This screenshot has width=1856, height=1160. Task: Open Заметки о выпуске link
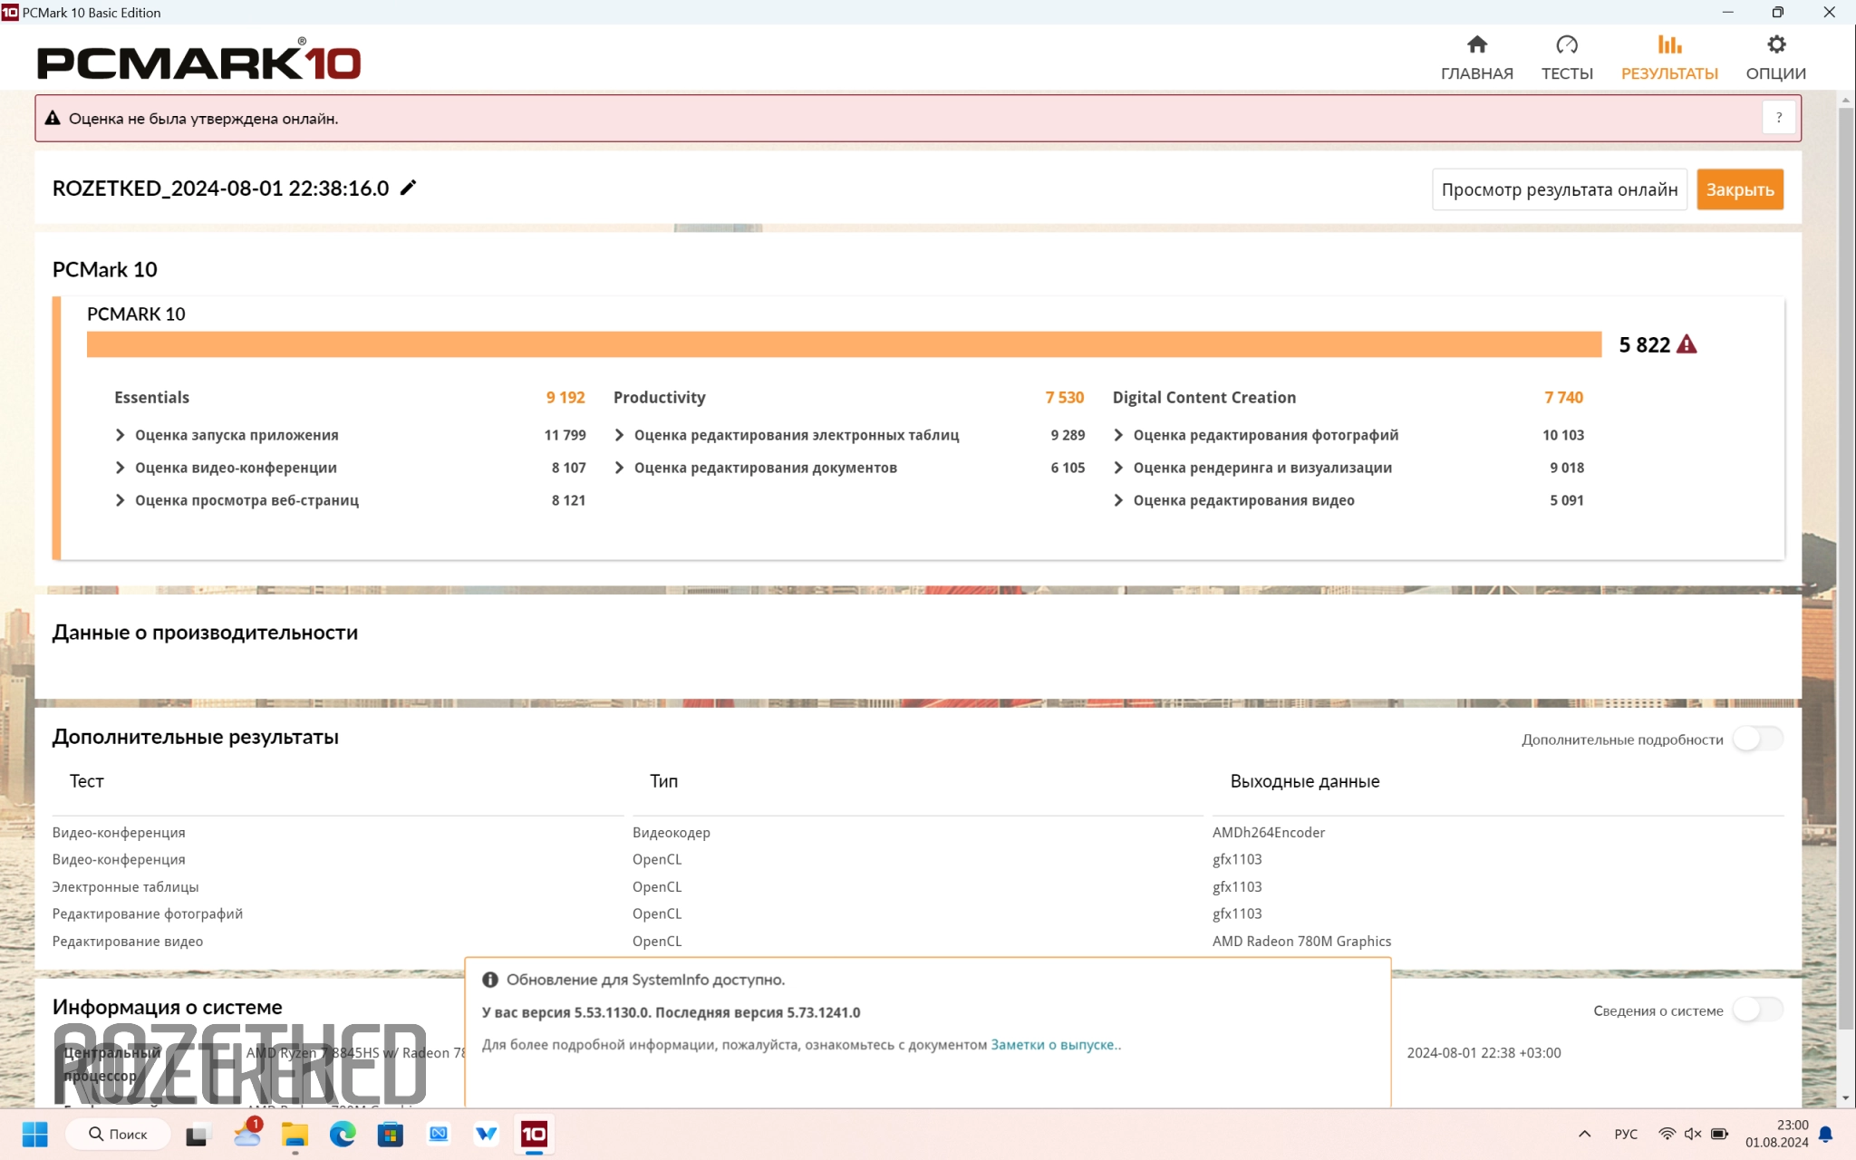(1052, 1045)
